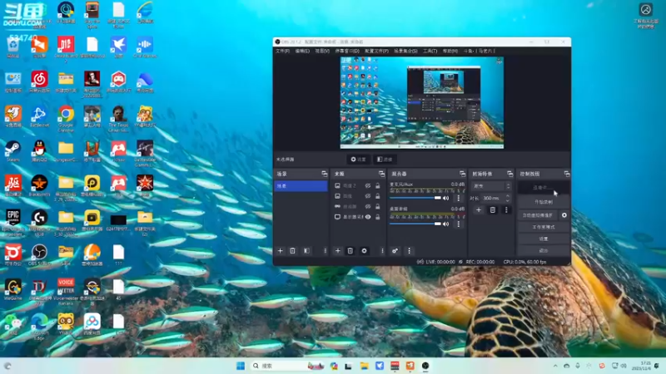Open the 工具(T) menu
The width and height of the screenshot is (666, 374).
tap(430, 51)
